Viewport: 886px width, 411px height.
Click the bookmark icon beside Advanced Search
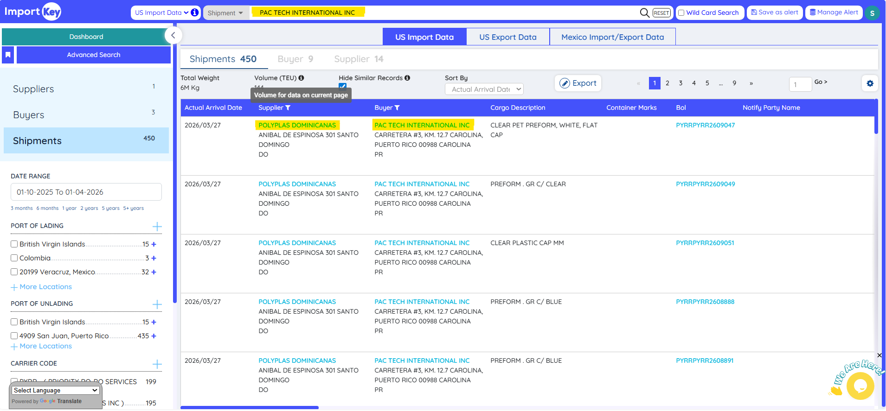(x=8, y=55)
